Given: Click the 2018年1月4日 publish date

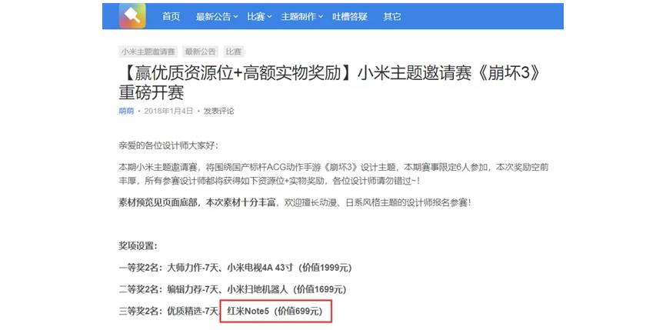Looking at the screenshot, I should coord(168,111).
